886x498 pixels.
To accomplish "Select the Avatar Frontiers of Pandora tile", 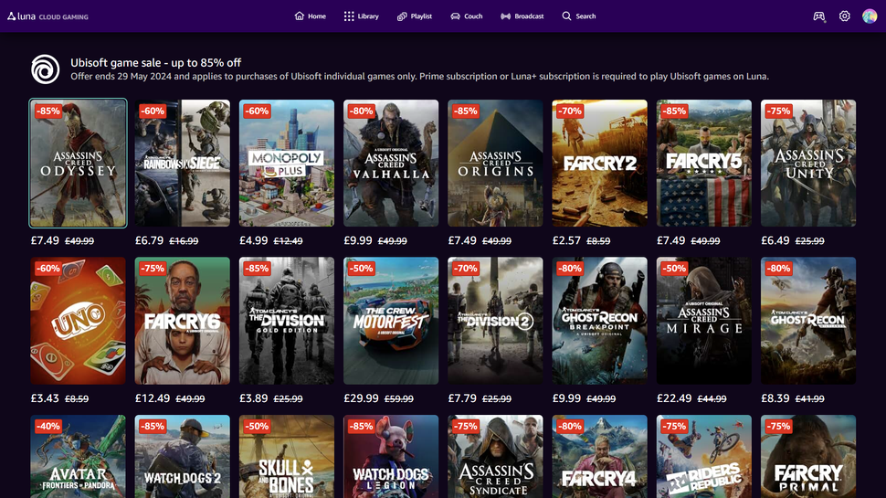I will 78,457.
